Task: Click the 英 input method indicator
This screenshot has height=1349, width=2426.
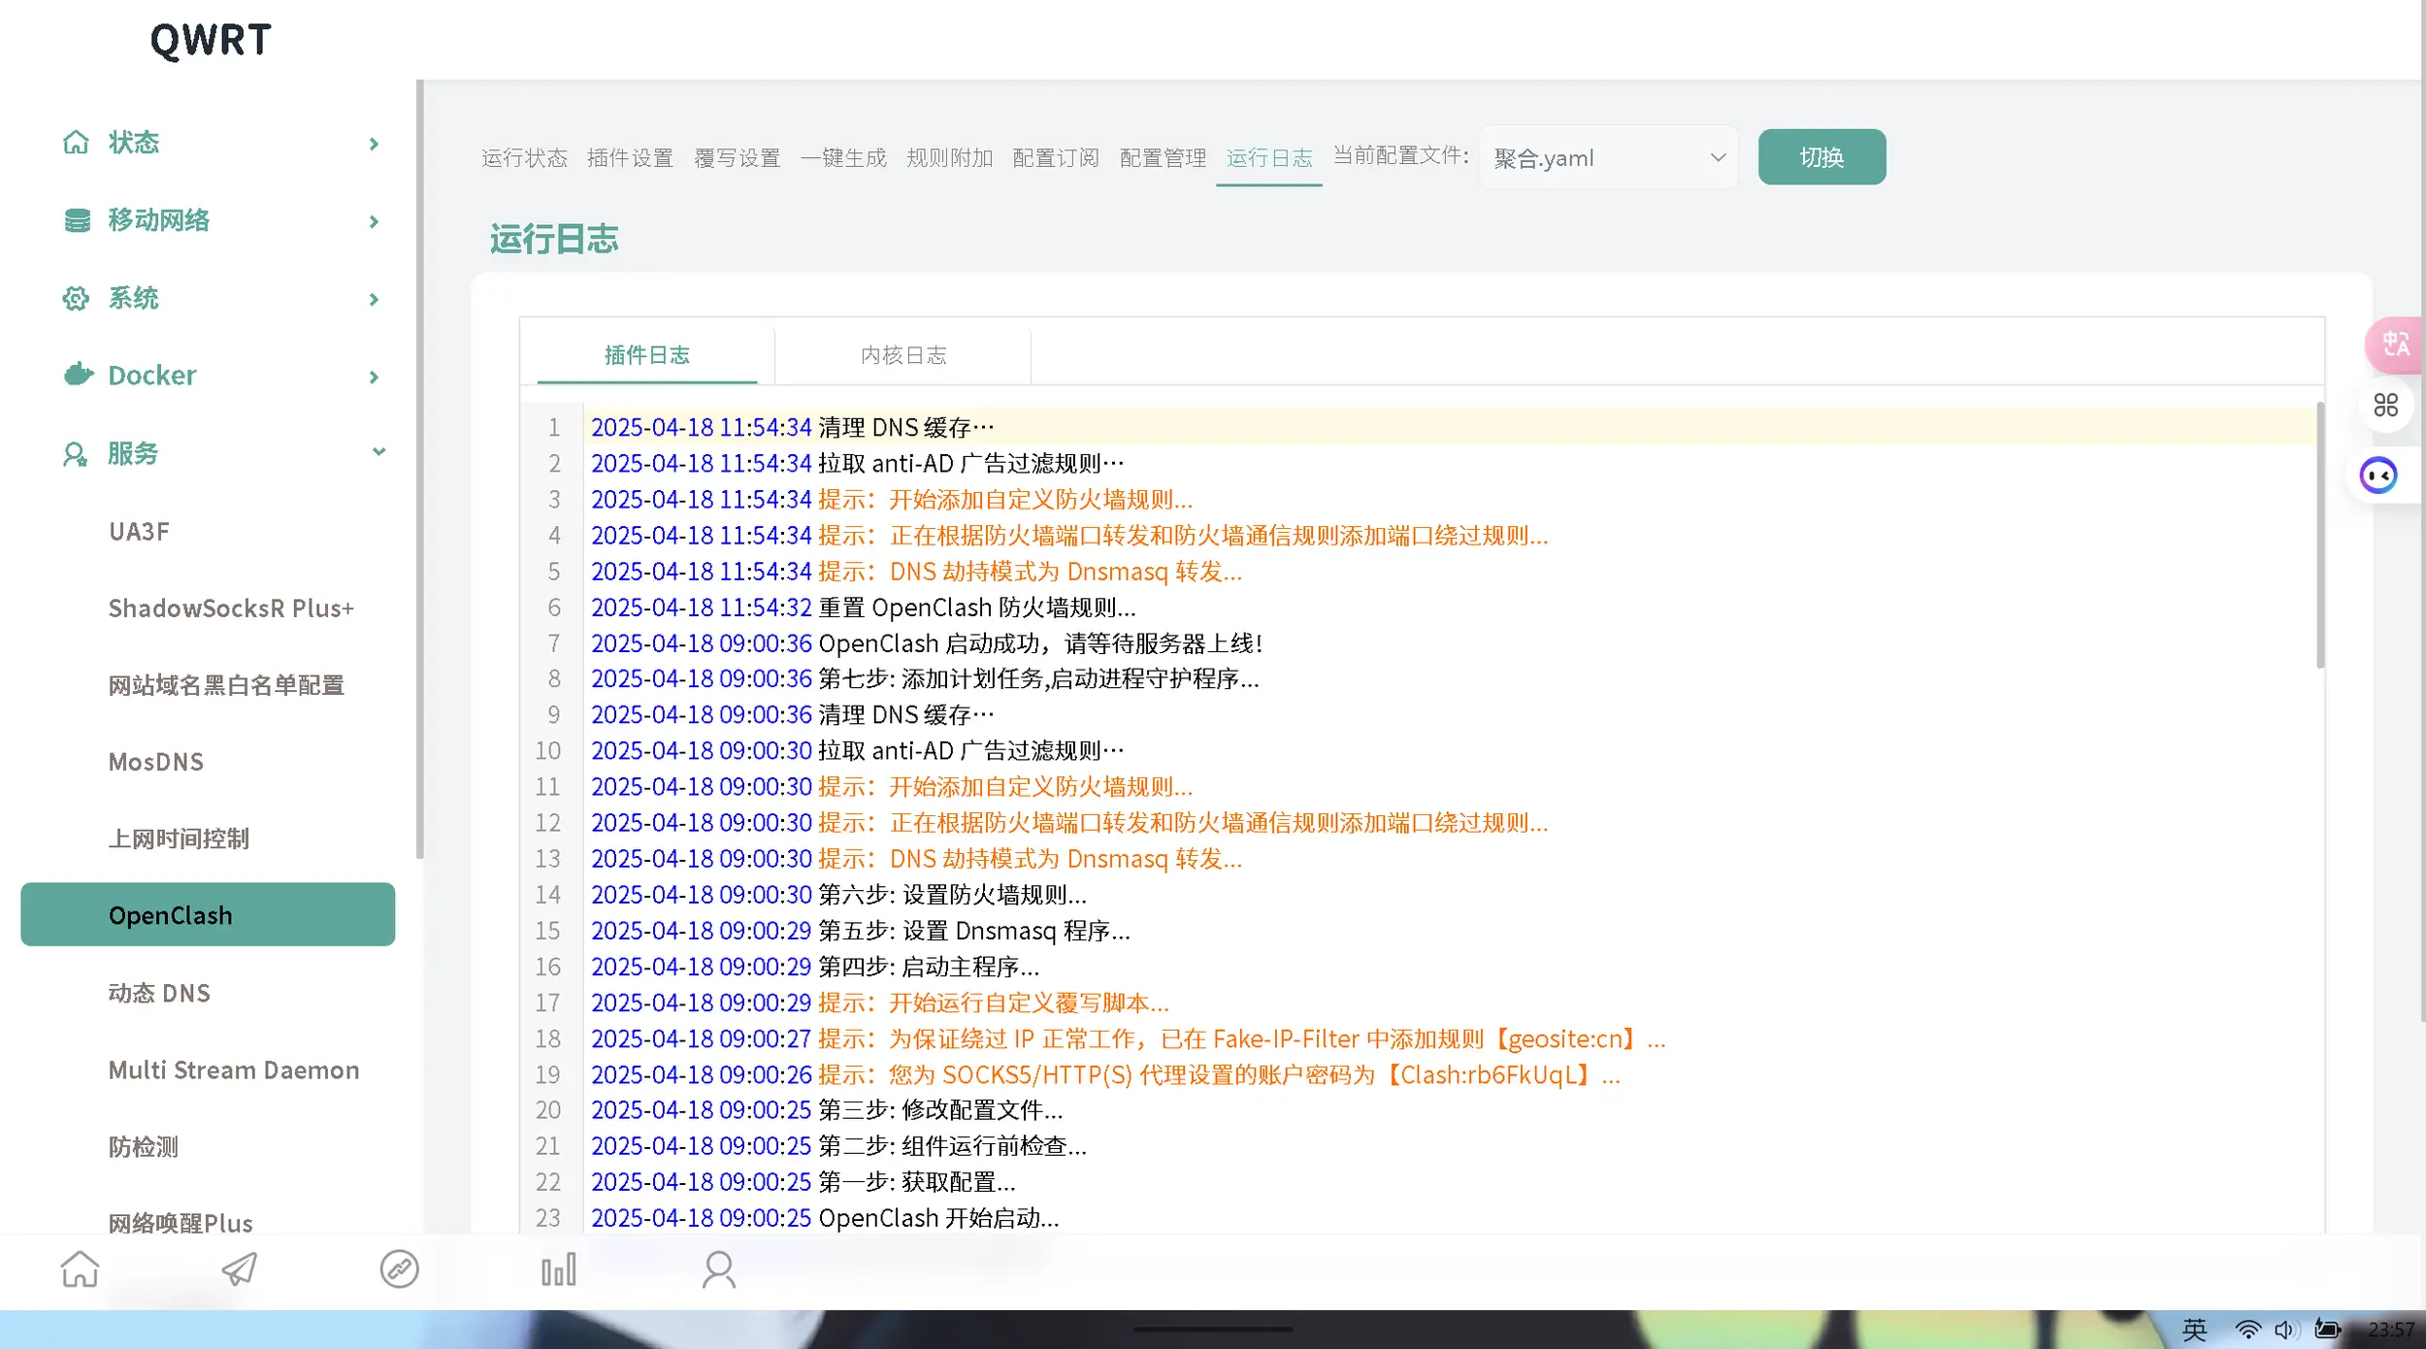Action: point(2194,1329)
